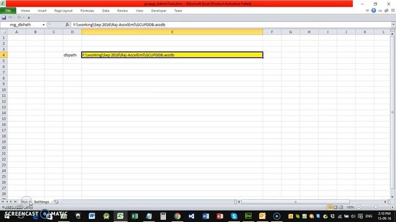396x222 pixels.
Task: Open the Page Layout ribbon tab
Action: click(x=63, y=10)
